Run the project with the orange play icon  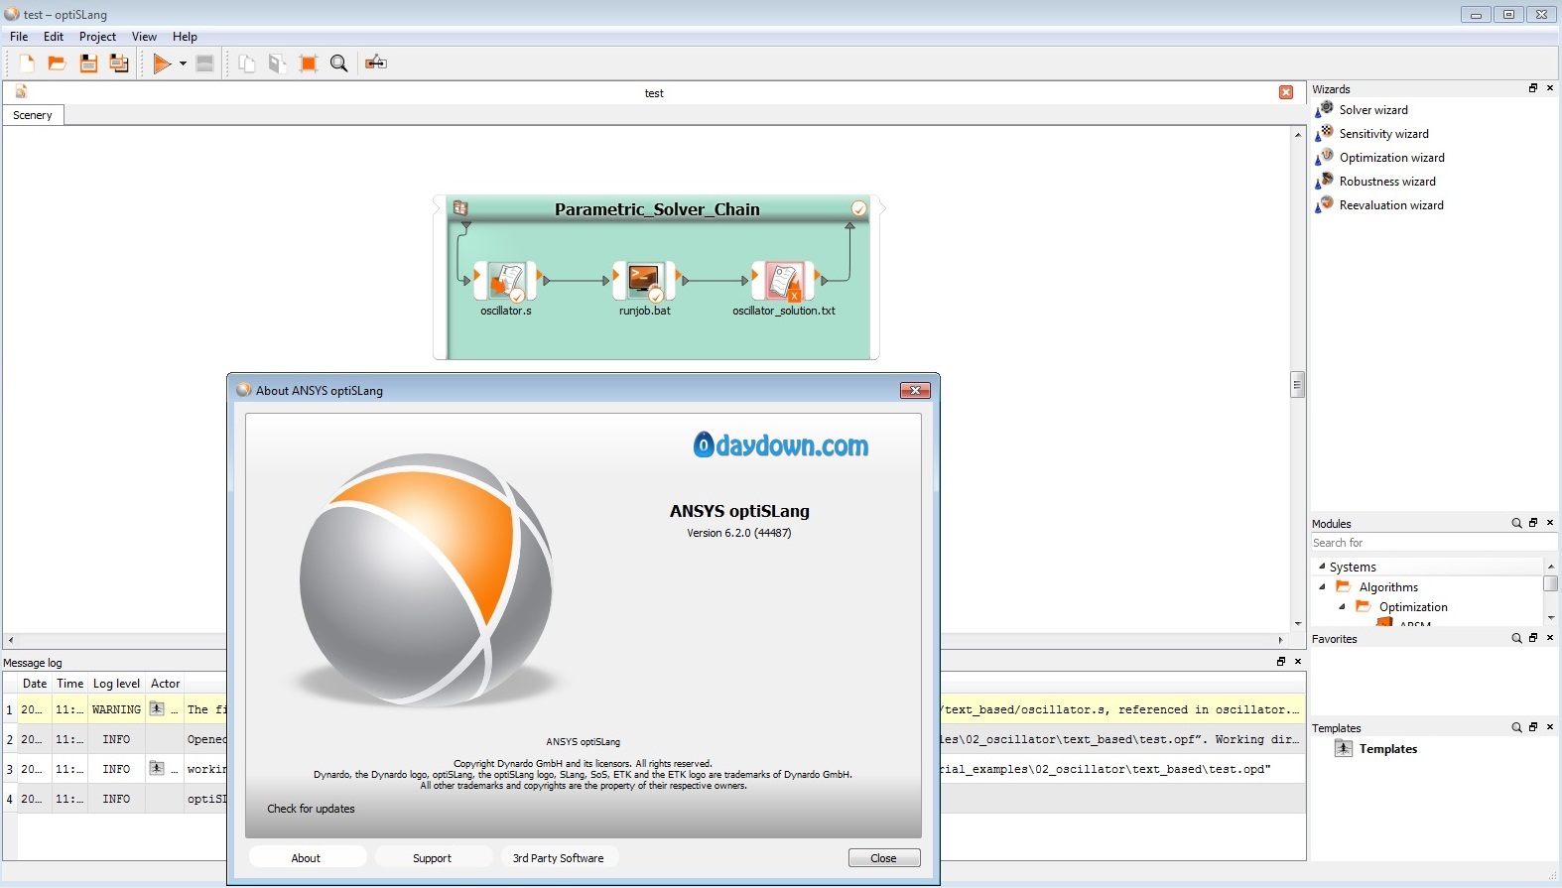(162, 63)
